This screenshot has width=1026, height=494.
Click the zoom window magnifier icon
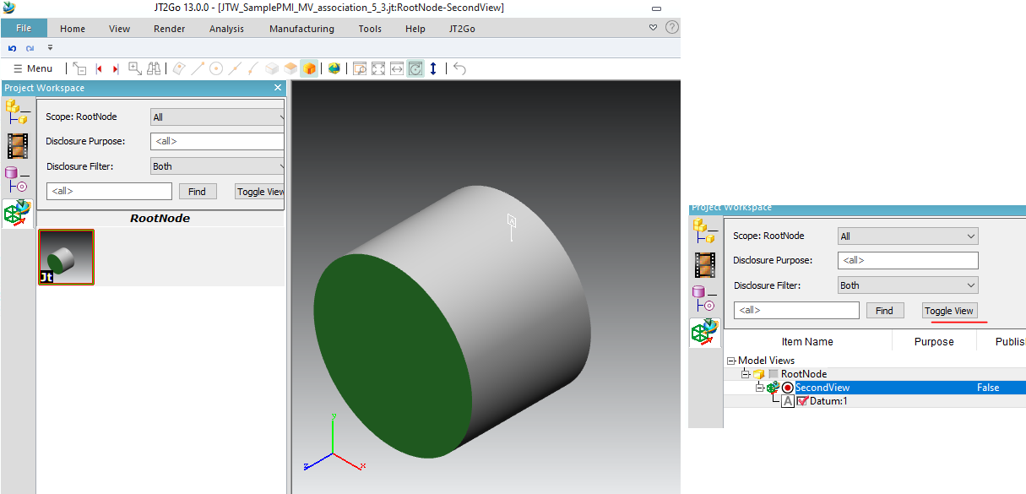(x=360, y=68)
